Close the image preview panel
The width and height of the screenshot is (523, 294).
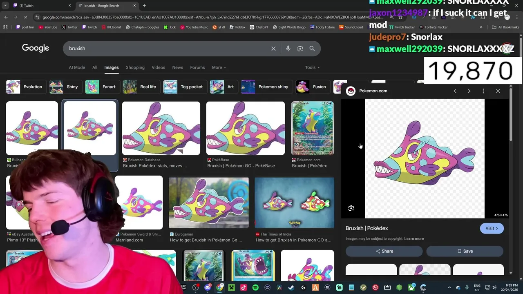[498, 91]
